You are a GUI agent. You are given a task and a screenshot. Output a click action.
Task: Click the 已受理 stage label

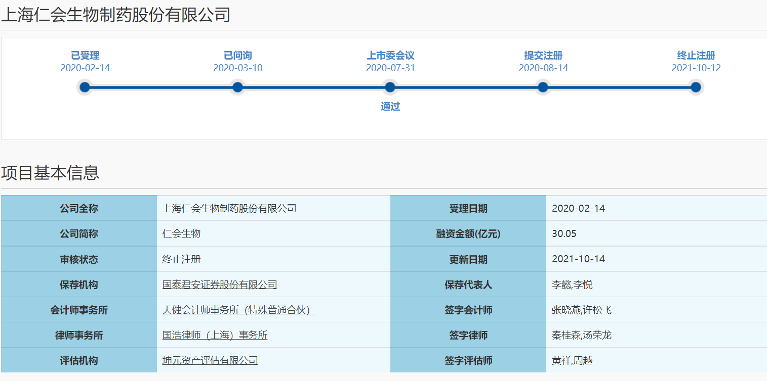[x=85, y=56]
